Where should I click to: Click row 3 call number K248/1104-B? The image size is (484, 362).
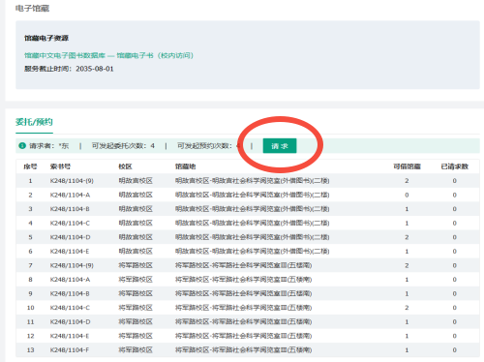click(70, 209)
